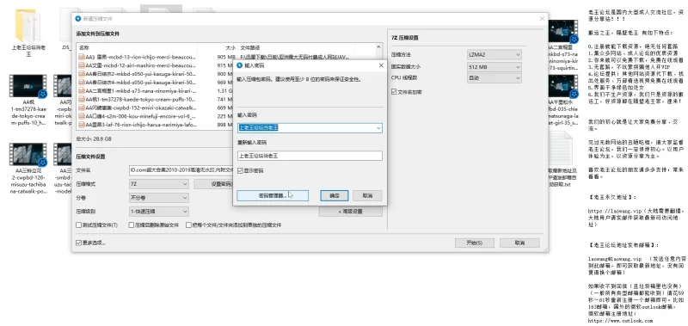Click file icon of s2m-006 row

click(82, 116)
